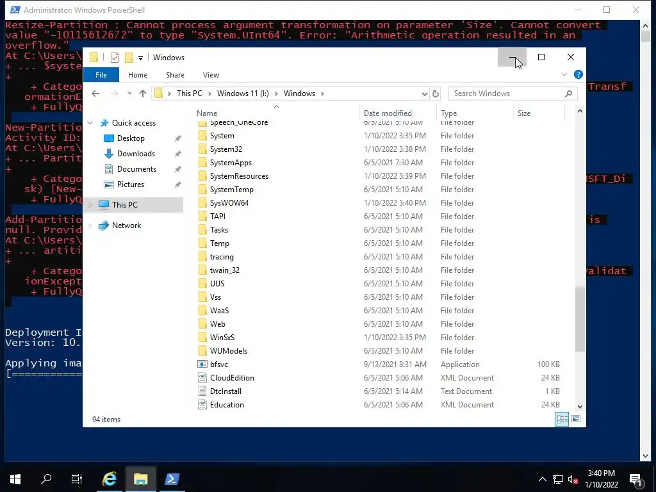Open Downloads in Quick access
Image resolution: width=656 pixels, height=492 pixels.
pyautogui.click(x=136, y=154)
